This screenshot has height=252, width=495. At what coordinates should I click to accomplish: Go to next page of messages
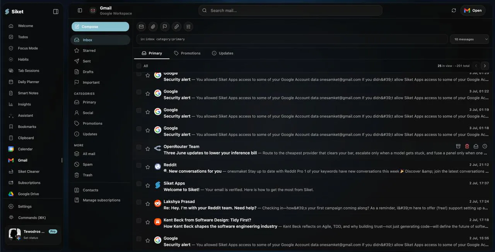pyautogui.click(x=485, y=66)
